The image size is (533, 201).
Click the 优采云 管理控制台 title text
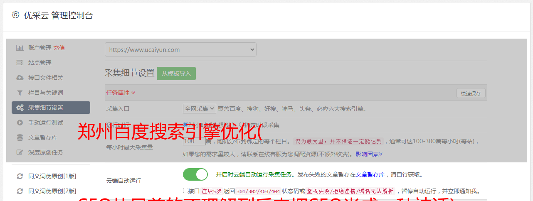click(x=58, y=15)
